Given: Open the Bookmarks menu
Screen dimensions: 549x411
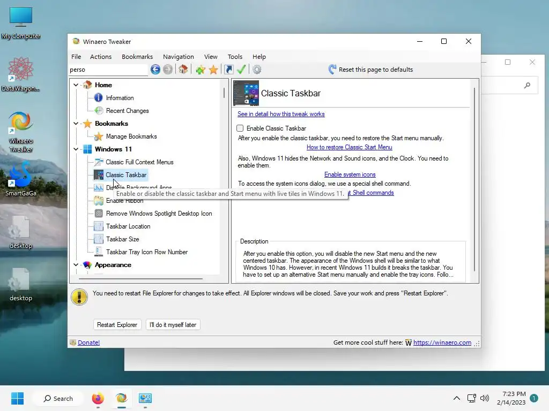Looking at the screenshot, I should (137, 57).
